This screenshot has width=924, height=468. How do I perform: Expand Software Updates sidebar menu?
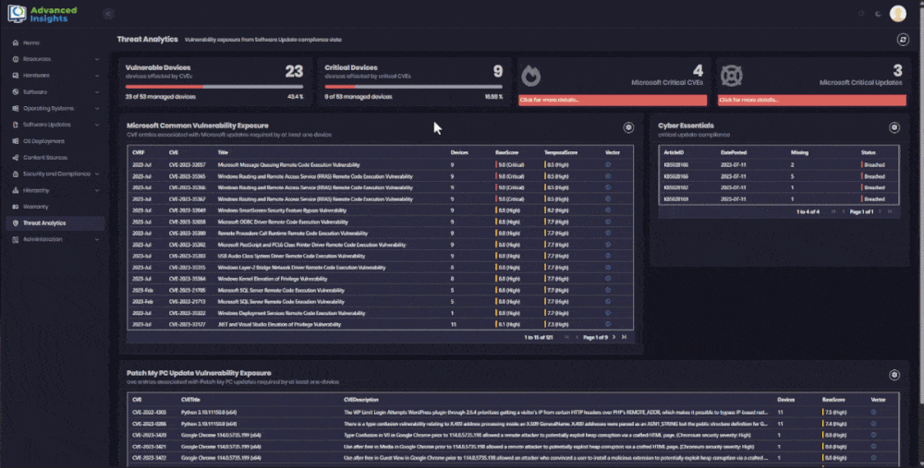[55, 125]
